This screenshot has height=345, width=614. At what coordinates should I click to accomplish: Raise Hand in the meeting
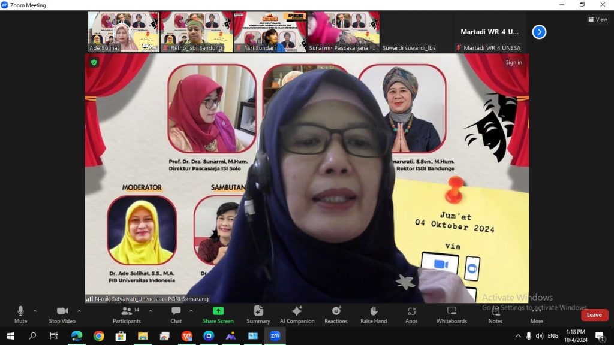click(374, 315)
